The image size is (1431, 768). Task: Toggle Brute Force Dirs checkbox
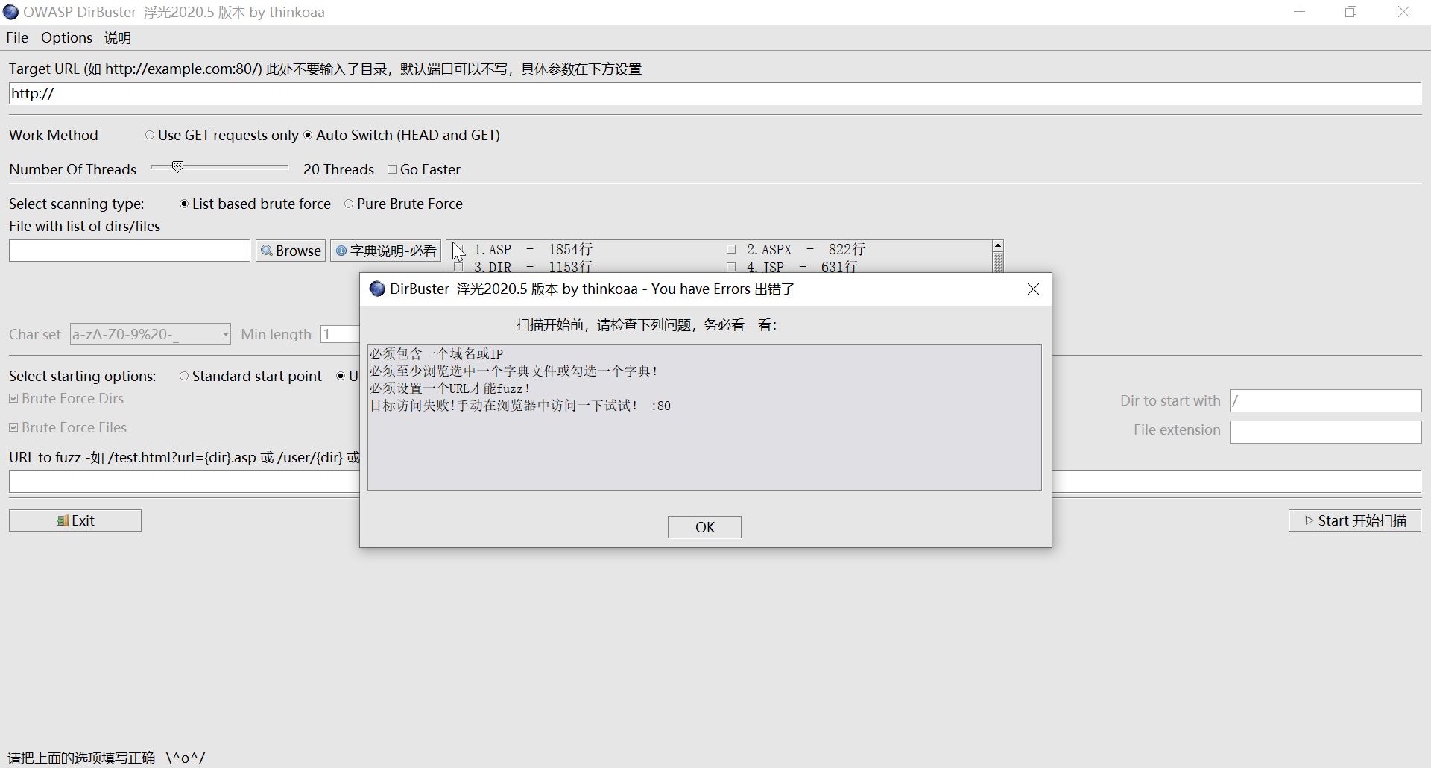point(13,398)
